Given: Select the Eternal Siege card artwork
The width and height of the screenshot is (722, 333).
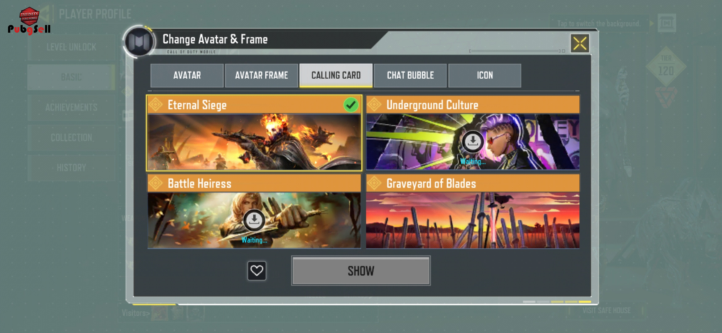Looking at the screenshot, I should (x=254, y=142).
